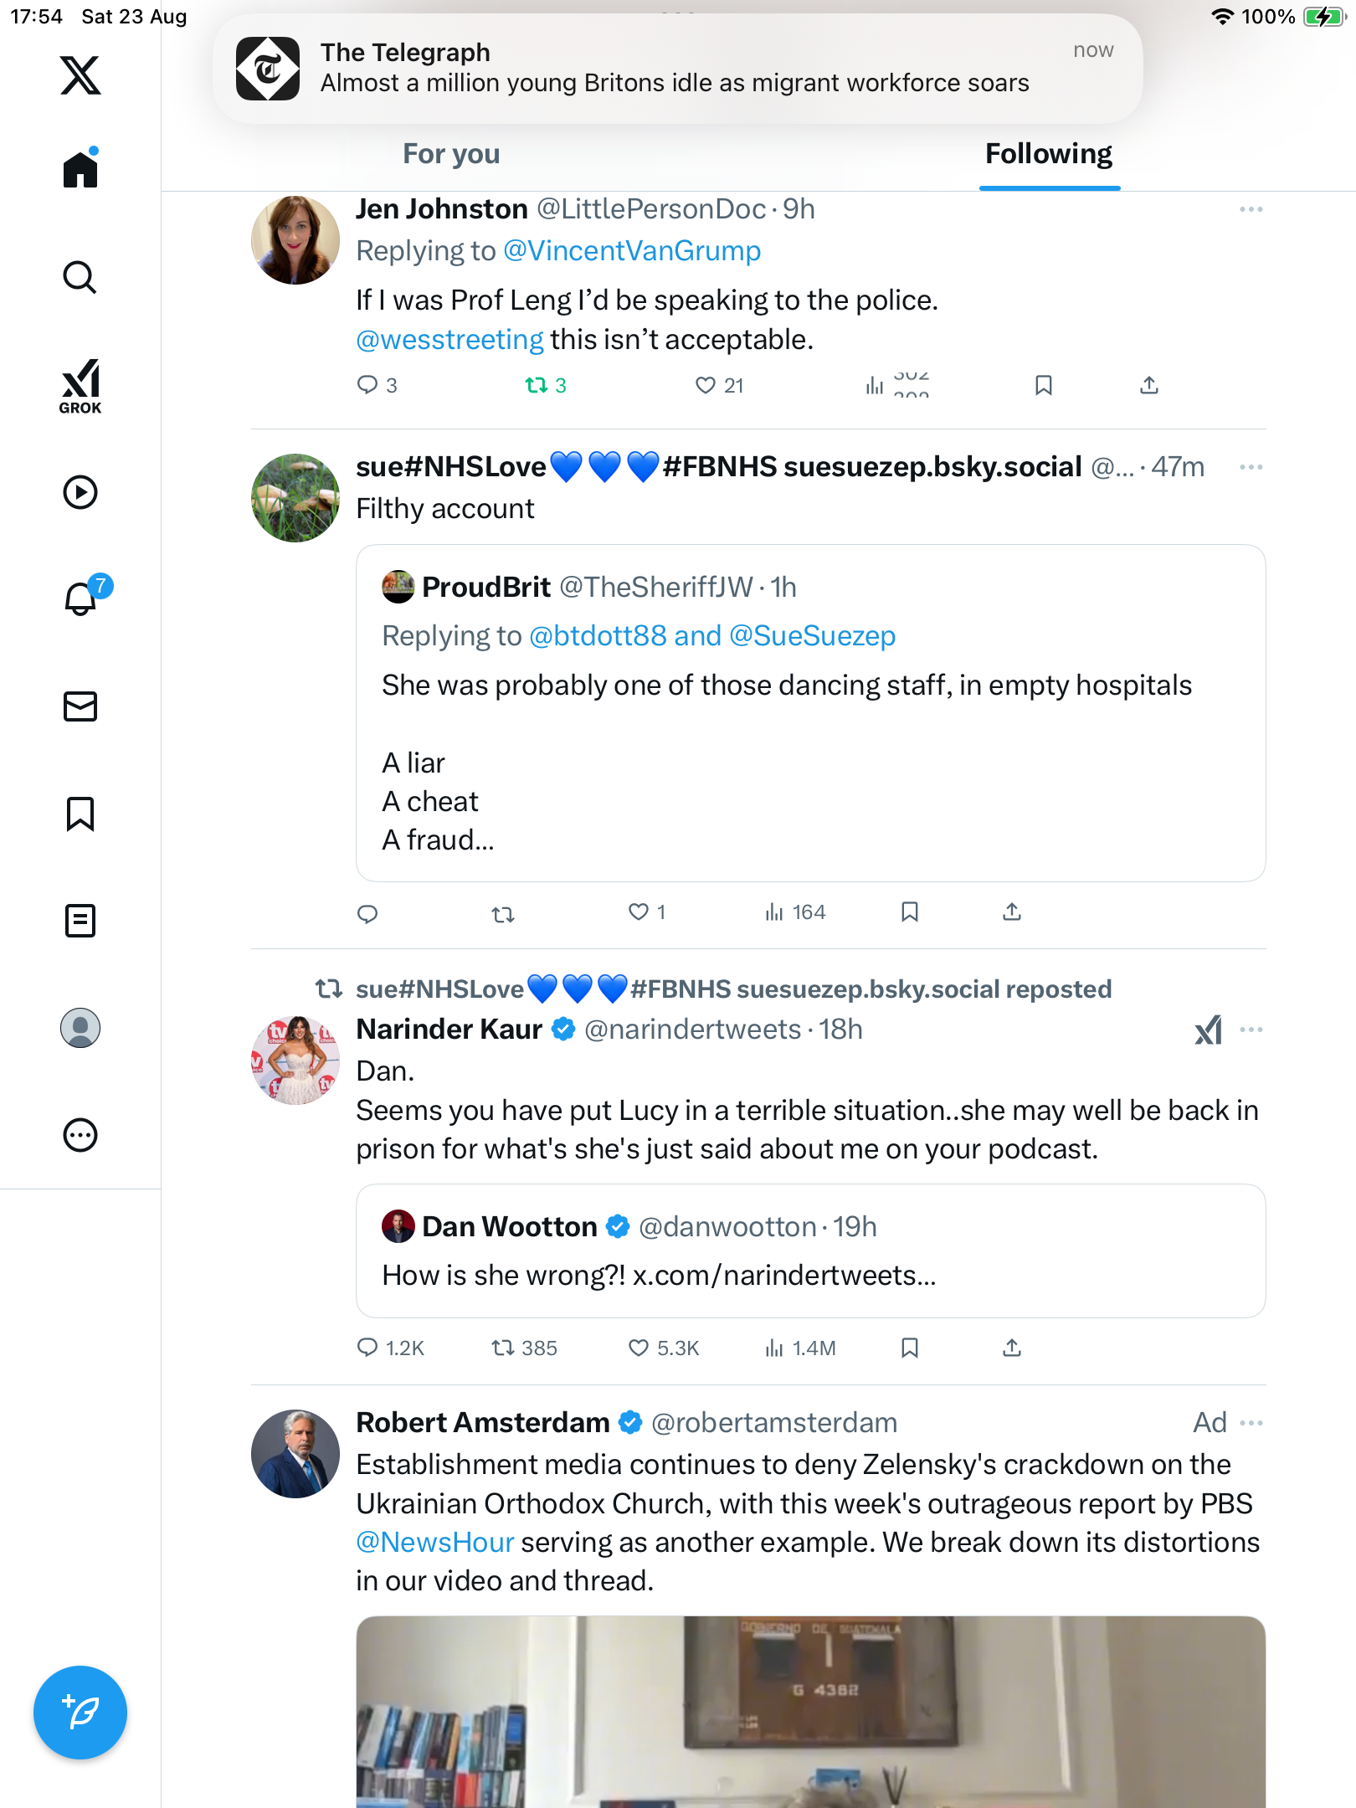Open the video tab icon
Screen dimensions: 1356x1808
point(80,492)
